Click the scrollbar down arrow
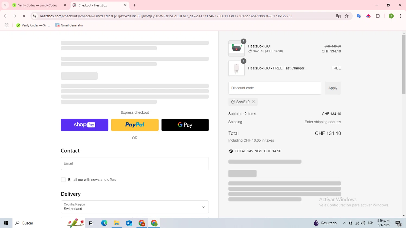Viewport: 406px width, 228px height. pos(404,216)
